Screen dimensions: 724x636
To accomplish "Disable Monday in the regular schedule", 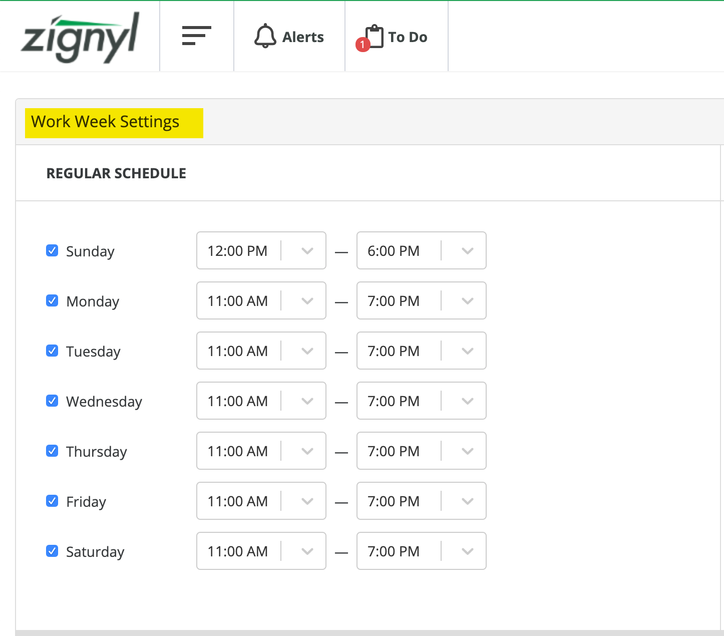I will 52,300.
